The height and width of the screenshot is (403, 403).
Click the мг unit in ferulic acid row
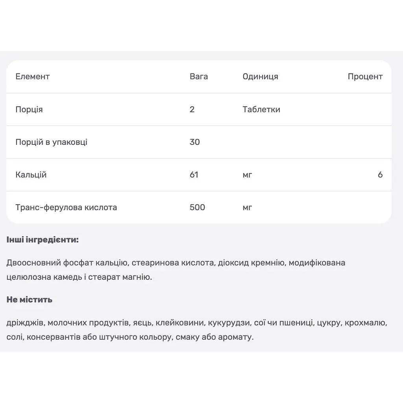click(247, 208)
